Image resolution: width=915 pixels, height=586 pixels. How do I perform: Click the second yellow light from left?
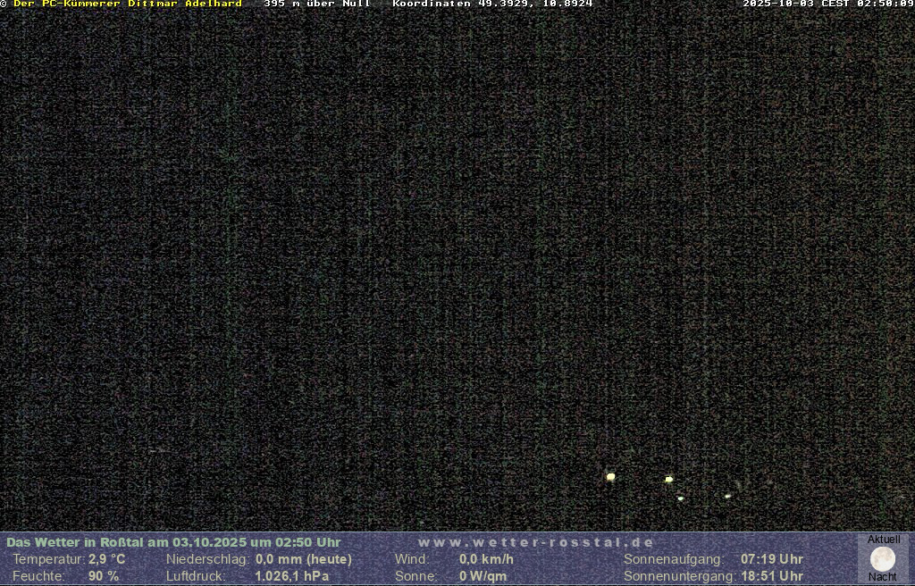(668, 480)
